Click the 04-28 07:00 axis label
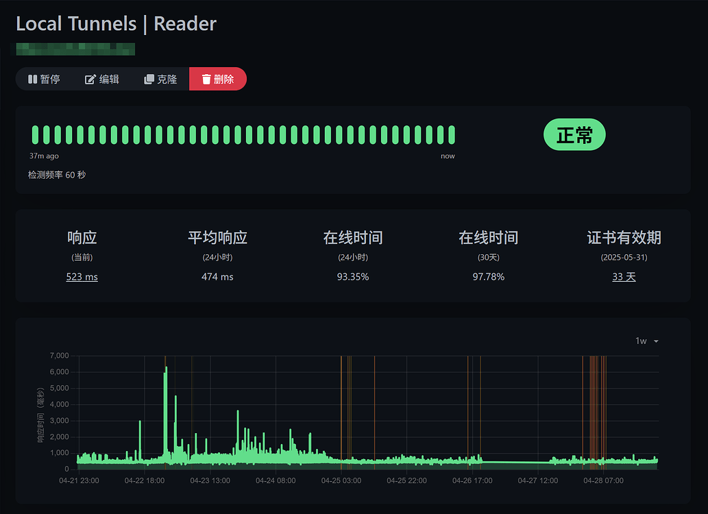Screen dimensions: 708x514 603,480
